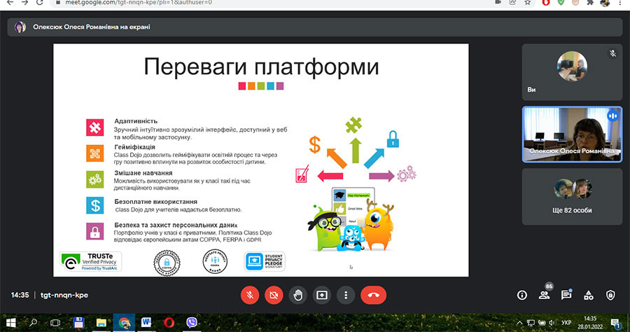Show hidden system tray icons

click(x=519, y=323)
